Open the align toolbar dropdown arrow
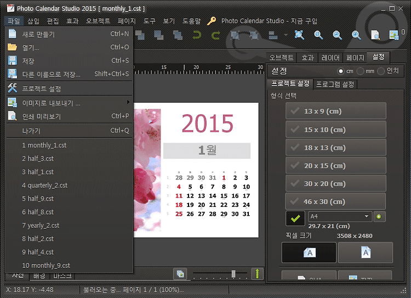Screen dimensions: 411x298 coord(286,35)
